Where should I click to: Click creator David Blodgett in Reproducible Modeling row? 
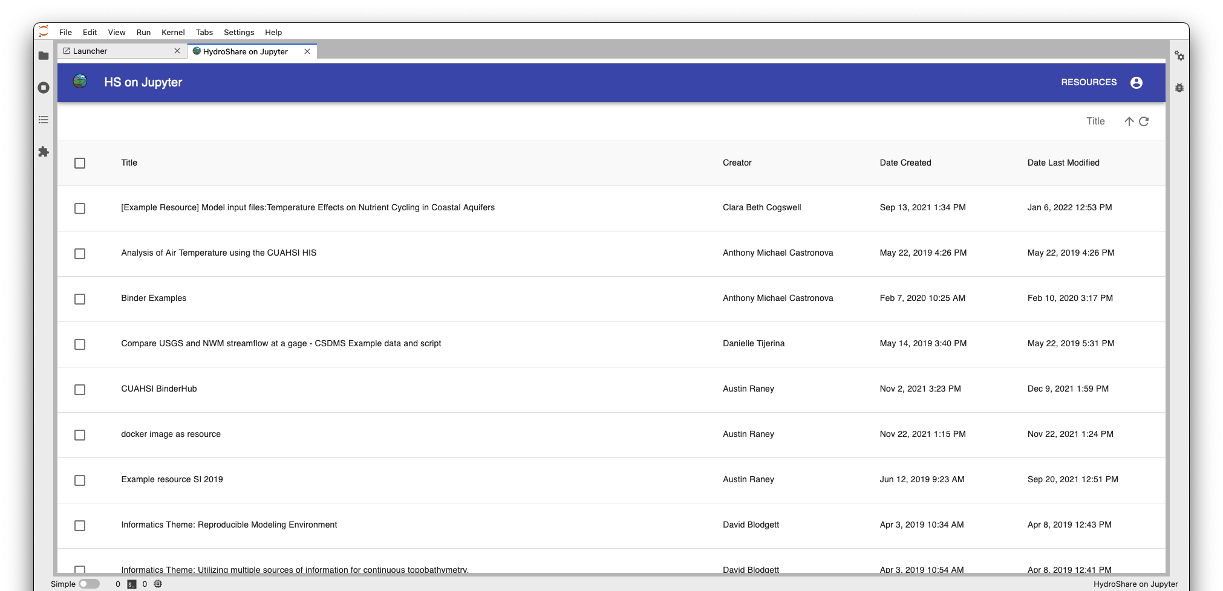(x=751, y=525)
